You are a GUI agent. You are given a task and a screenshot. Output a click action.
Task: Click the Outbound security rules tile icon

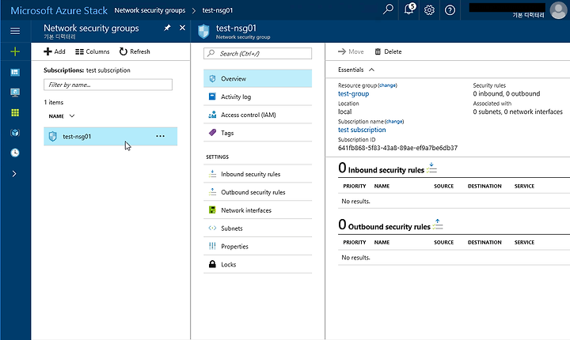[x=438, y=225]
